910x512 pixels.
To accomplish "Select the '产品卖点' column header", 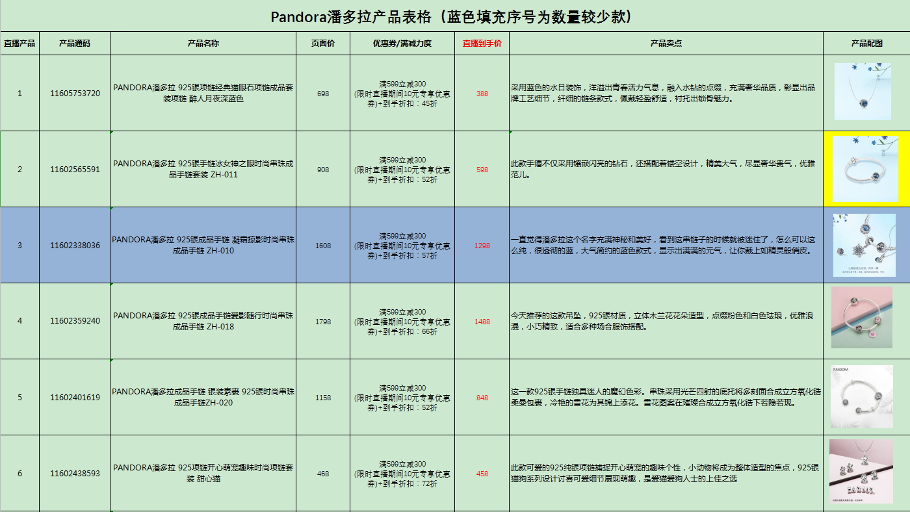I will click(x=666, y=44).
